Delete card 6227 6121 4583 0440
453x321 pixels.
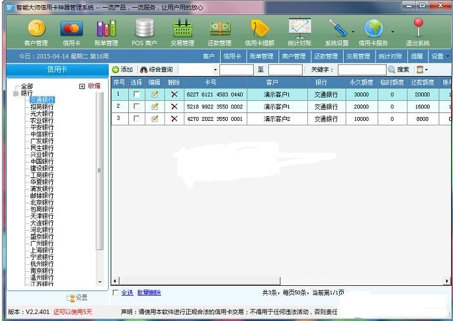pyautogui.click(x=174, y=94)
